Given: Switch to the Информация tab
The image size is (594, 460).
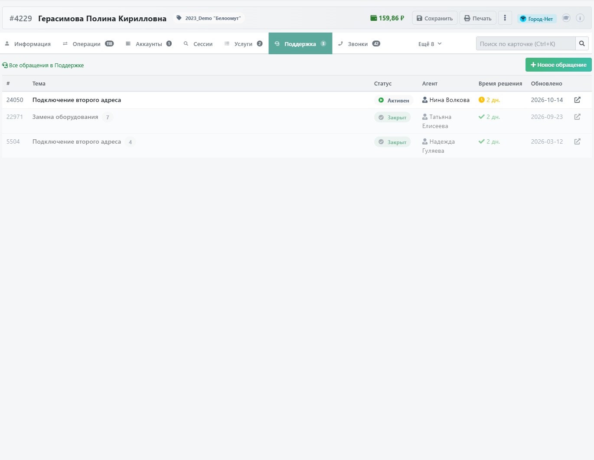Looking at the screenshot, I should click(28, 44).
